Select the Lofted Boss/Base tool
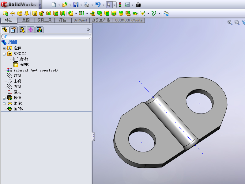Viewport: 245px width, 184px height. 27,13
